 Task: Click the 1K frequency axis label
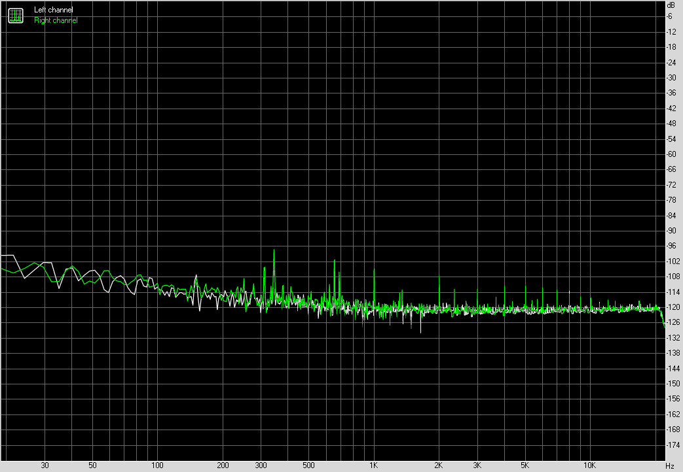point(374,465)
